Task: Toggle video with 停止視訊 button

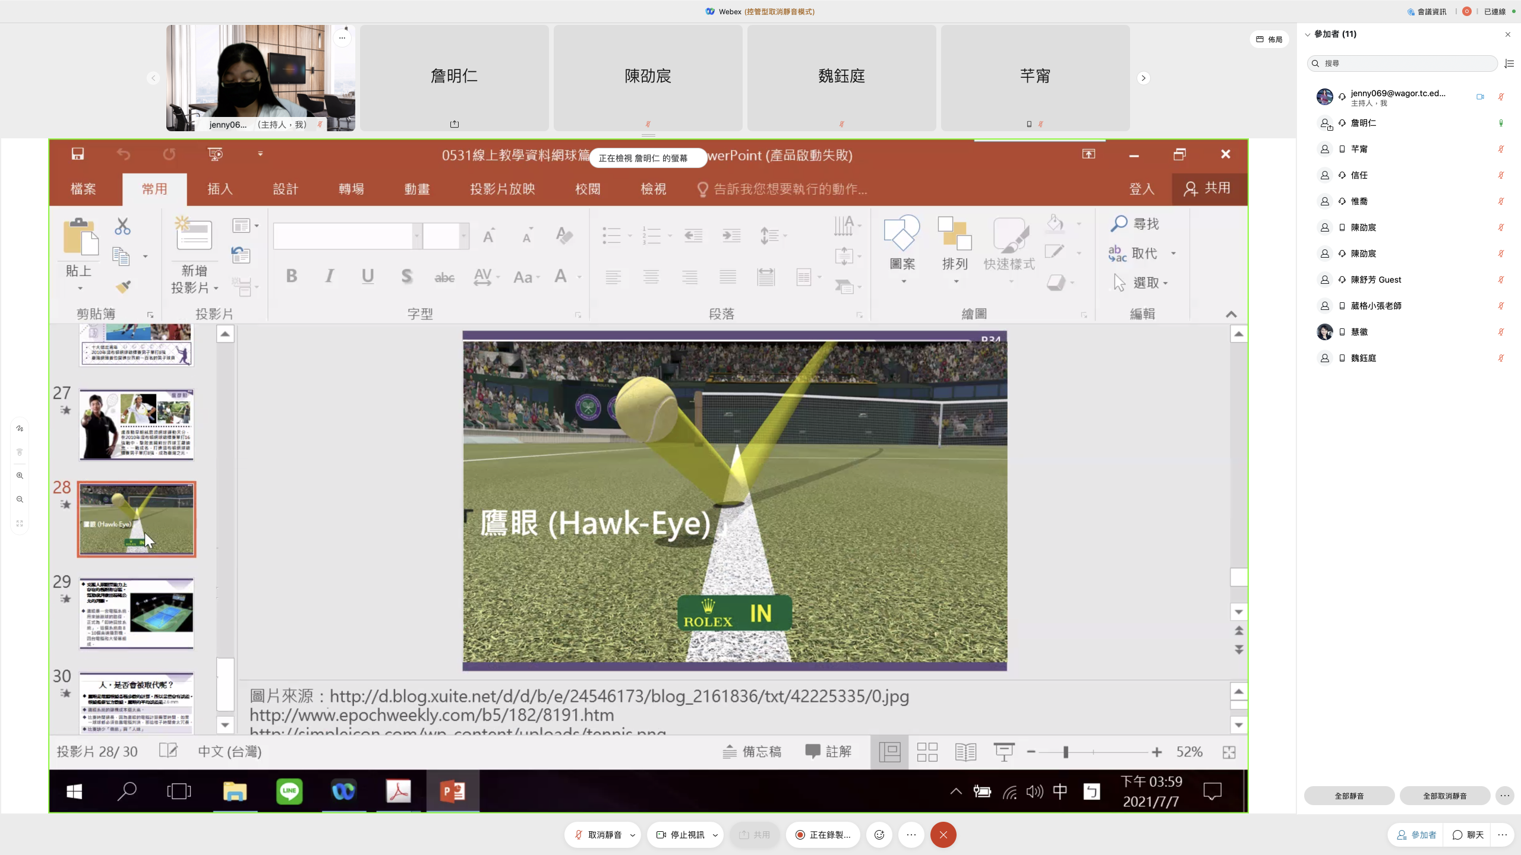Action: click(680, 835)
